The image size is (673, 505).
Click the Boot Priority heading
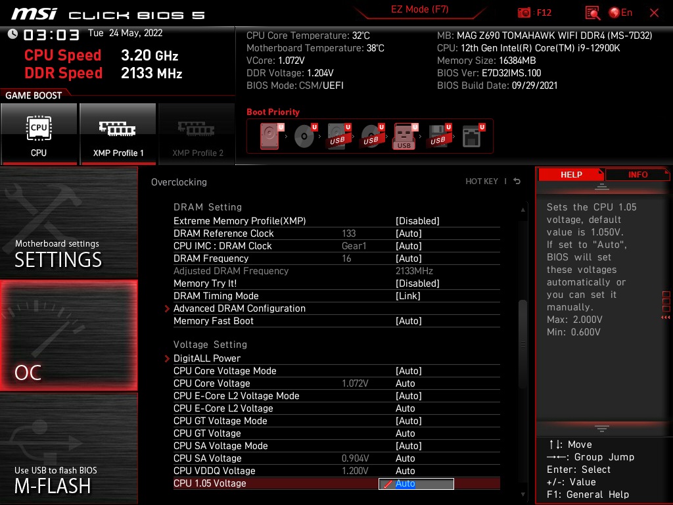coord(273,112)
